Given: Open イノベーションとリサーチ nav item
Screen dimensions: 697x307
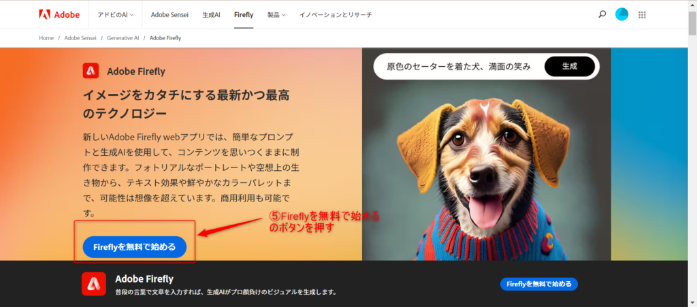Looking at the screenshot, I should point(336,15).
